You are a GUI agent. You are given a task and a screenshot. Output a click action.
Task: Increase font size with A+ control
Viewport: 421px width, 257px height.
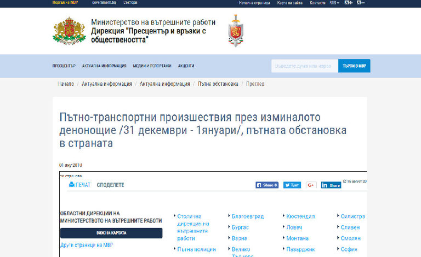pyautogui.click(x=348, y=3)
